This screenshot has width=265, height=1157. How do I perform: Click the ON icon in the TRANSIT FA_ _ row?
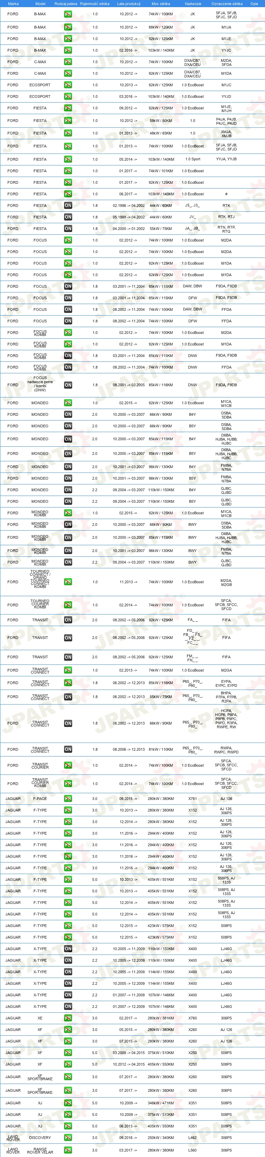pyautogui.click(x=68, y=620)
